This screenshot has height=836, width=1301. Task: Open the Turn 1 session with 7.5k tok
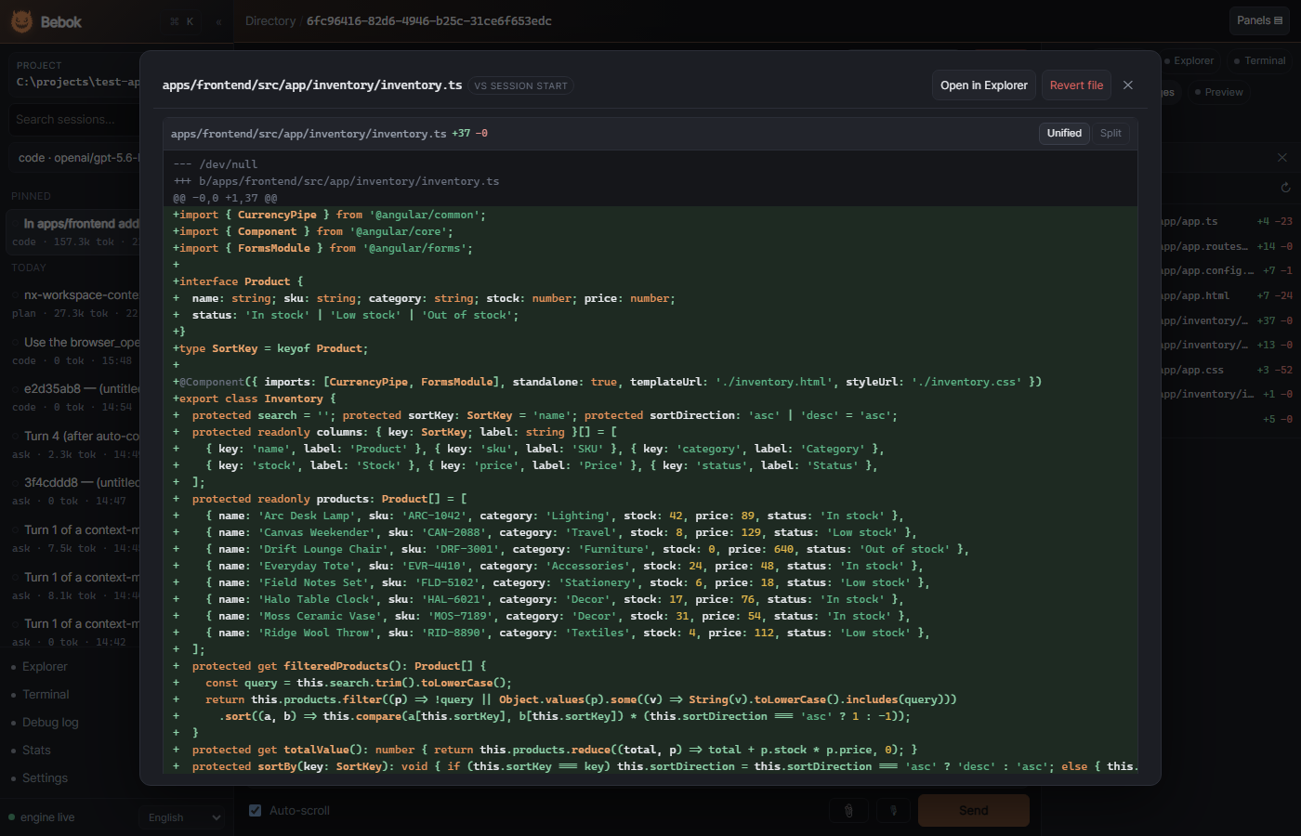click(x=74, y=539)
